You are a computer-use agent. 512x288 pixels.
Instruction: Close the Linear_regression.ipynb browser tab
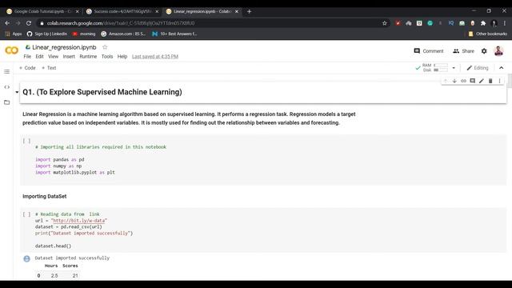237,11
